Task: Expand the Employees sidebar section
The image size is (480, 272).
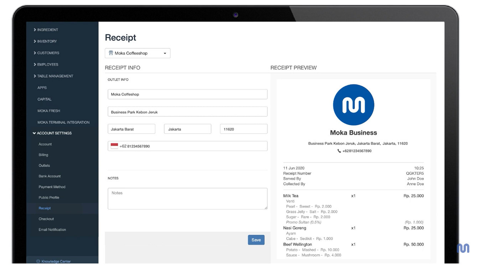Action: 47,64
